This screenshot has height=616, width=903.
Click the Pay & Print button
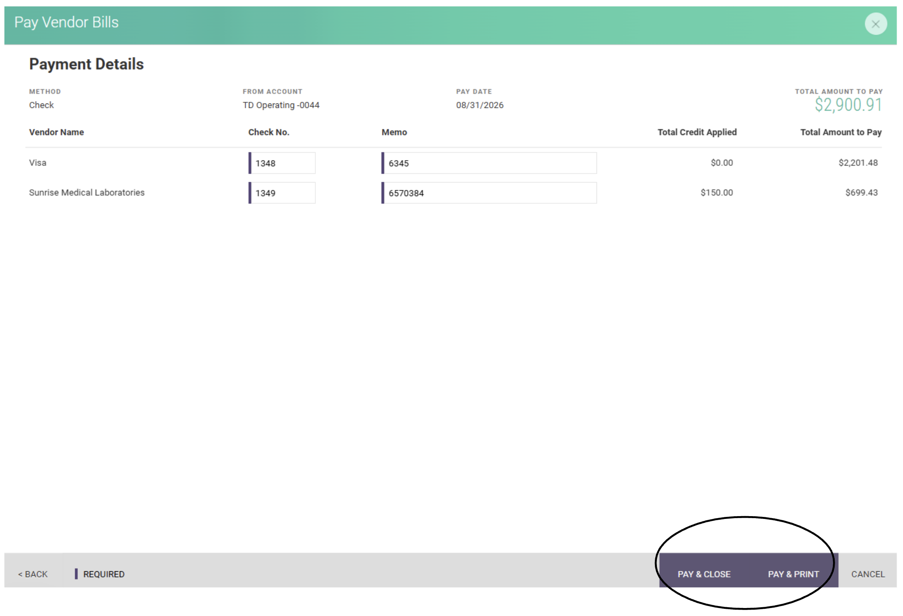coord(794,574)
